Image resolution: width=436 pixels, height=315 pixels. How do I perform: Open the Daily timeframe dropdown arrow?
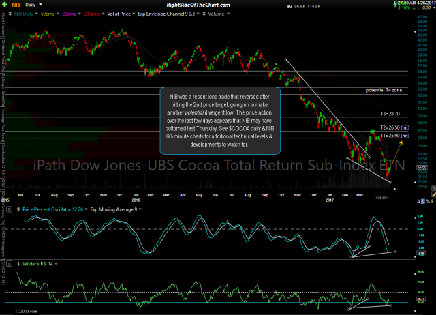click(x=40, y=5)
